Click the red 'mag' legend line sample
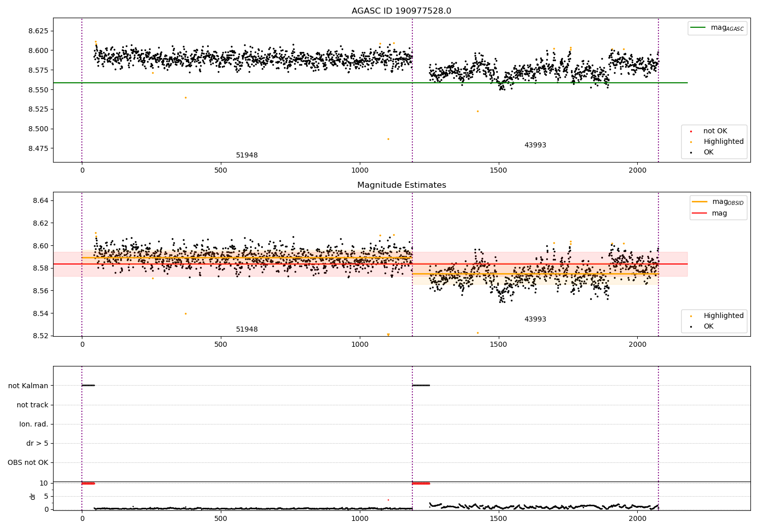 pyautogui.click(x=700, y=213)
